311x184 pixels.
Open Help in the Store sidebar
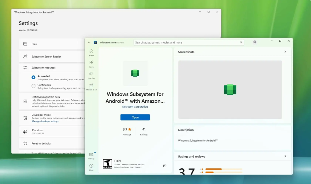91,167
